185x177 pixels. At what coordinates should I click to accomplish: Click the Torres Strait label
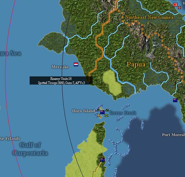[x=123, y=113]
